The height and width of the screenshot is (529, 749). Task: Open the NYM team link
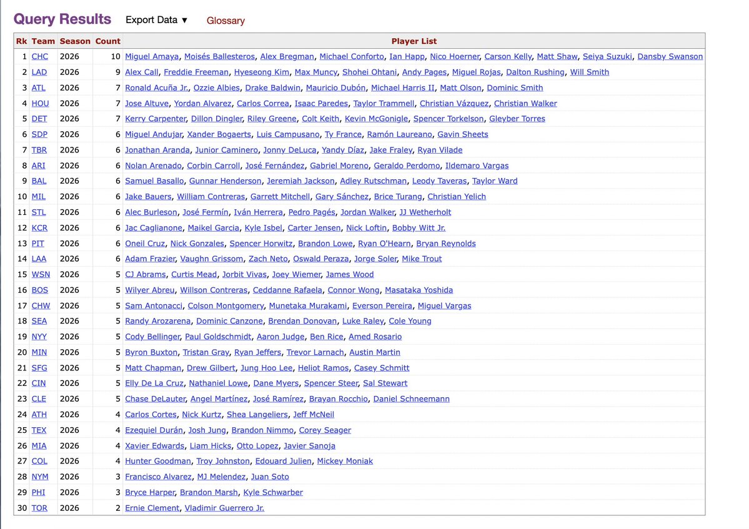pyautogui.click(x=40, y=477)
